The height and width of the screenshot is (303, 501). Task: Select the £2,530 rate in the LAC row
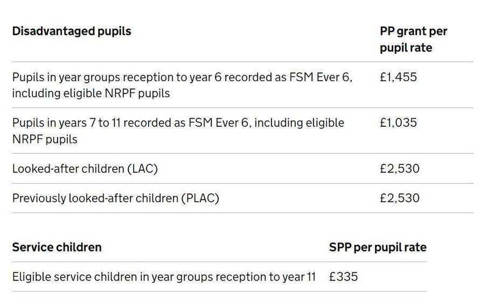tap(399, 169)
